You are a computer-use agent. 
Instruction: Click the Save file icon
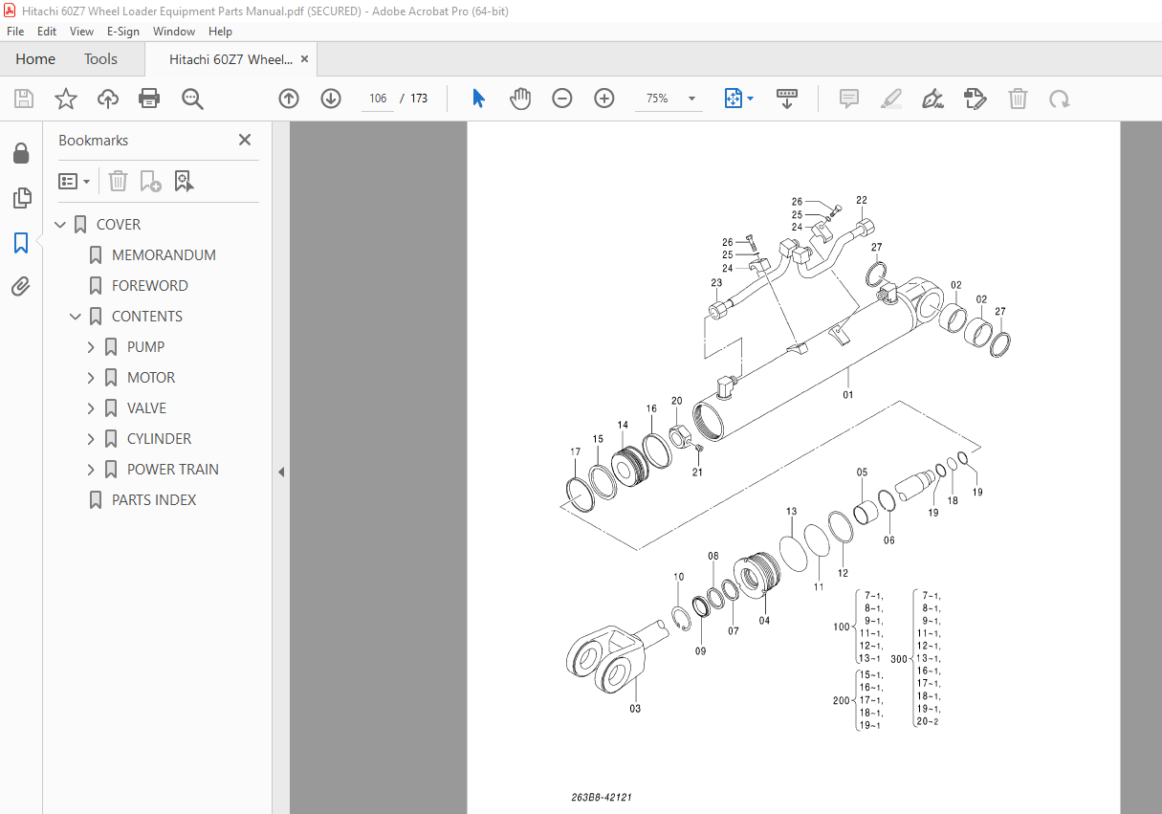[x=24, y=99]
